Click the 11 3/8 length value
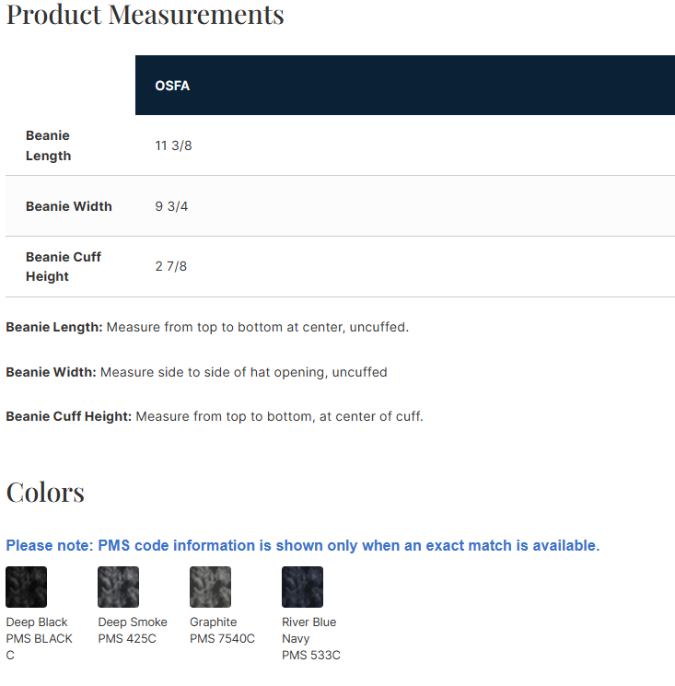This screenshot has width=675, height=686. coord(173,145)
